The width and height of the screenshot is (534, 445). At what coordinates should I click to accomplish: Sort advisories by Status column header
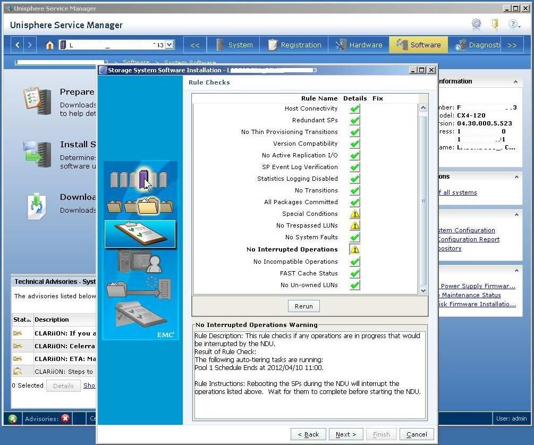[22, 320]
